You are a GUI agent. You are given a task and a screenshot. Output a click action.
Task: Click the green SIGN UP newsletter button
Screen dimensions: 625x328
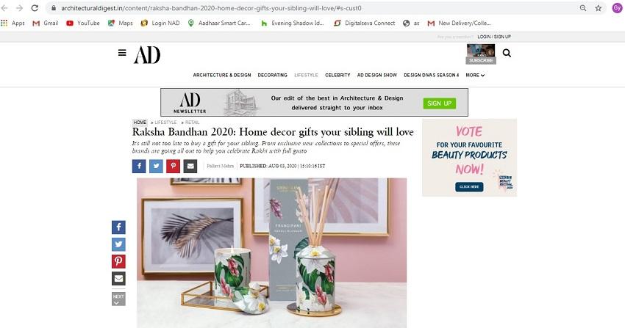[x=439, y=103]
